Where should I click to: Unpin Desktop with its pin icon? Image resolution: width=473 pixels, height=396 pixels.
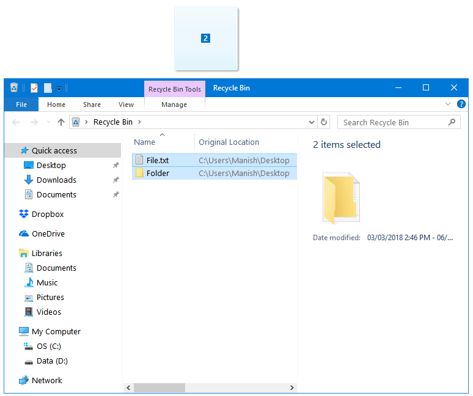[x=116, y=165]
